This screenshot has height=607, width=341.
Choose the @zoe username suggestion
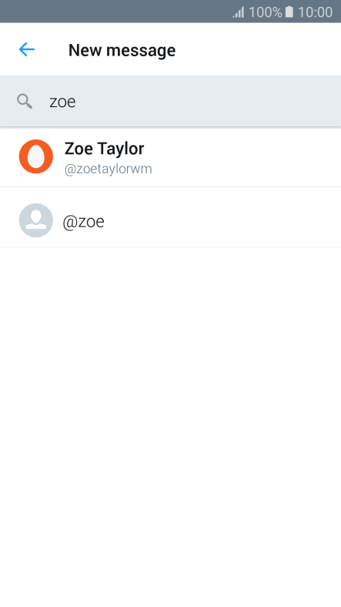tap(83, 222)
